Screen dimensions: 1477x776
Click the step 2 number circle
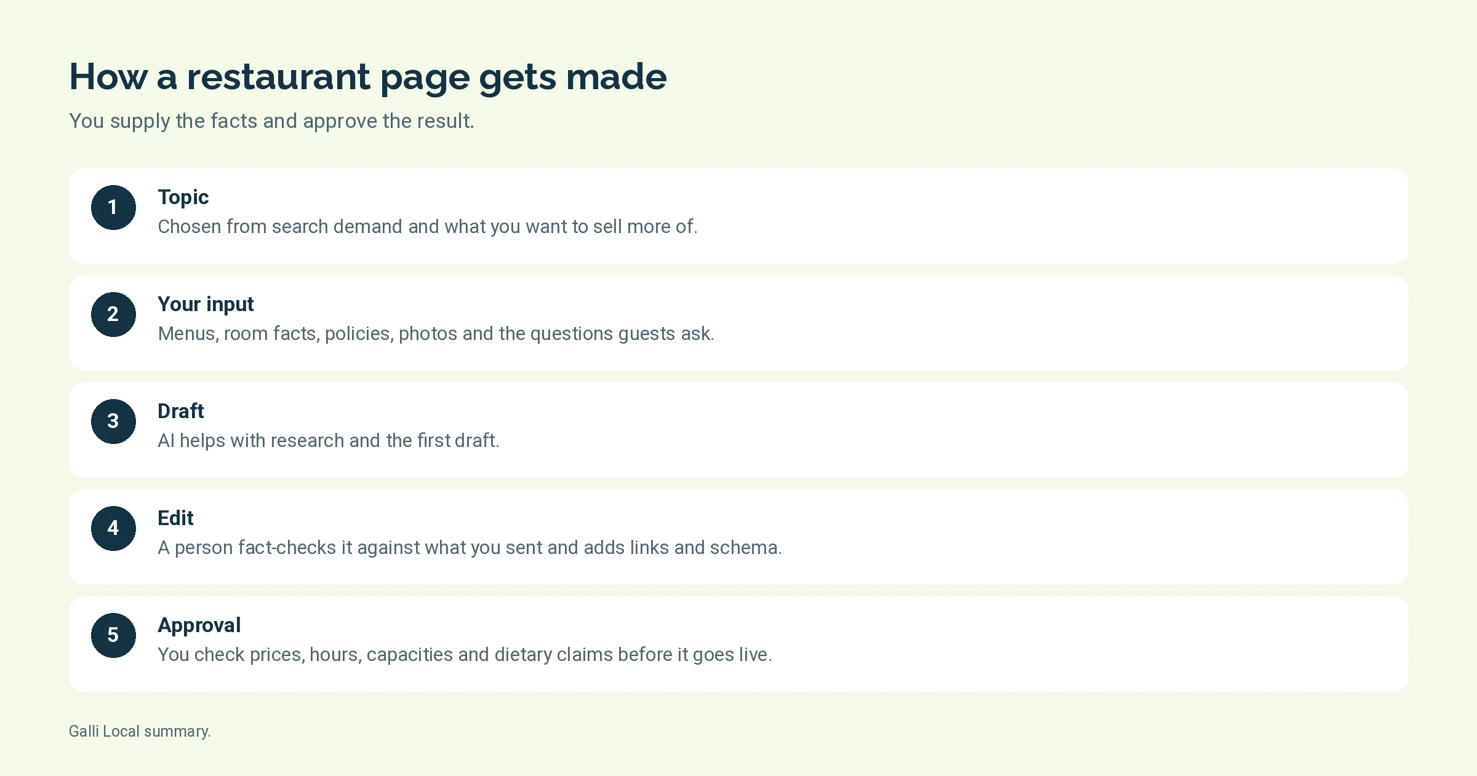tap(113, 314)
